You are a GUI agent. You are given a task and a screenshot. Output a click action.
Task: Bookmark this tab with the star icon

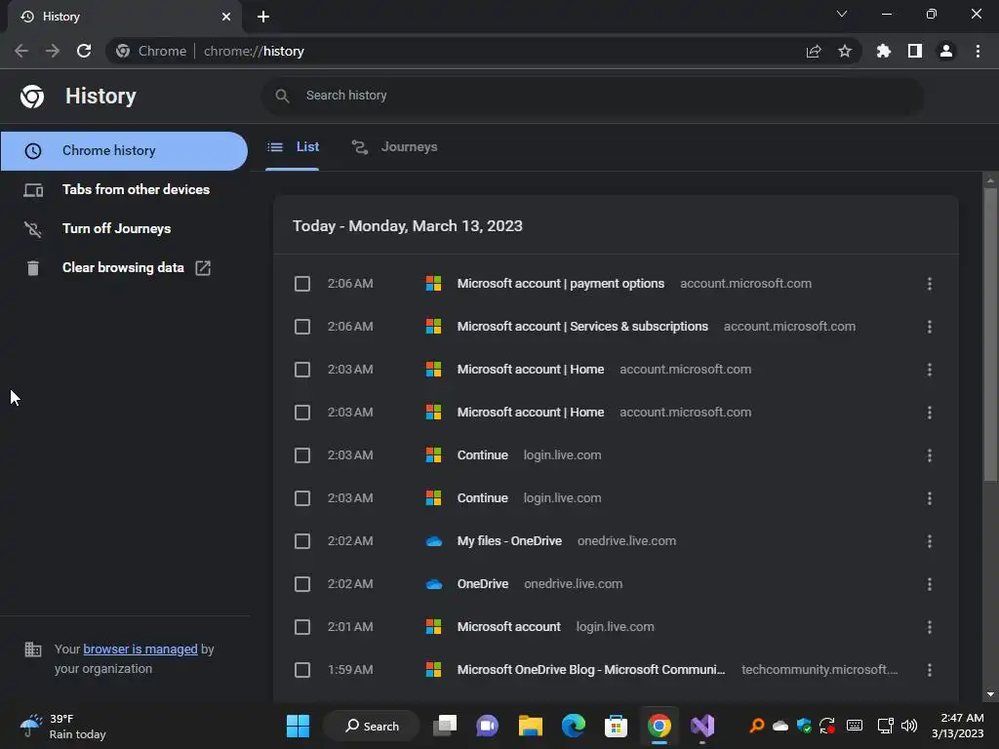click(845, 51)
